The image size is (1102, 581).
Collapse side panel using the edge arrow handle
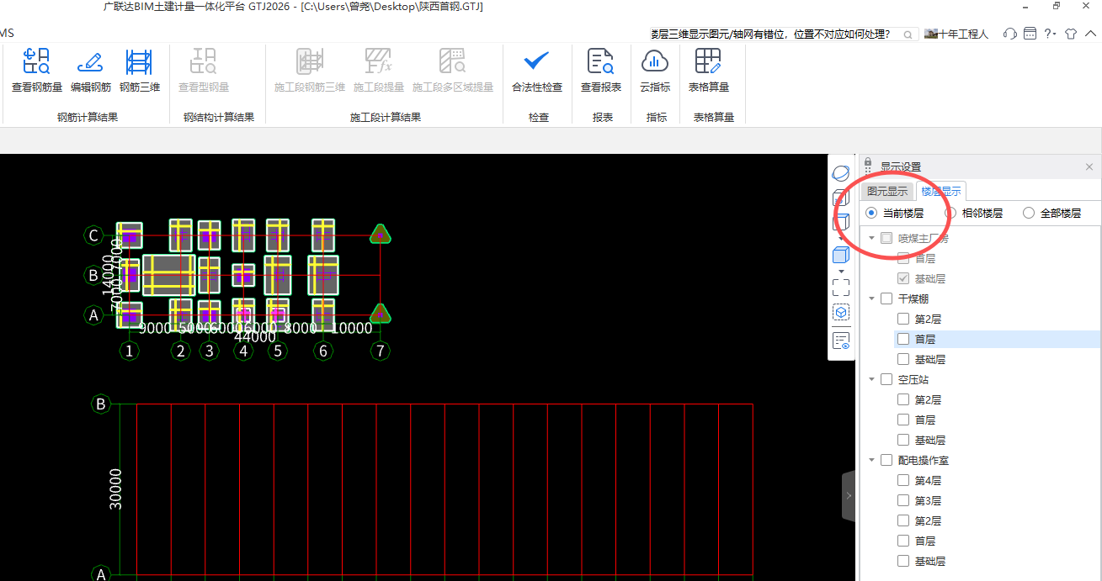coord(849,496)
